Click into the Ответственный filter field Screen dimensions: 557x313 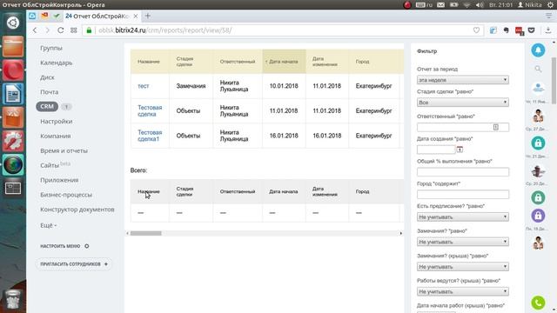click(463, 127)
